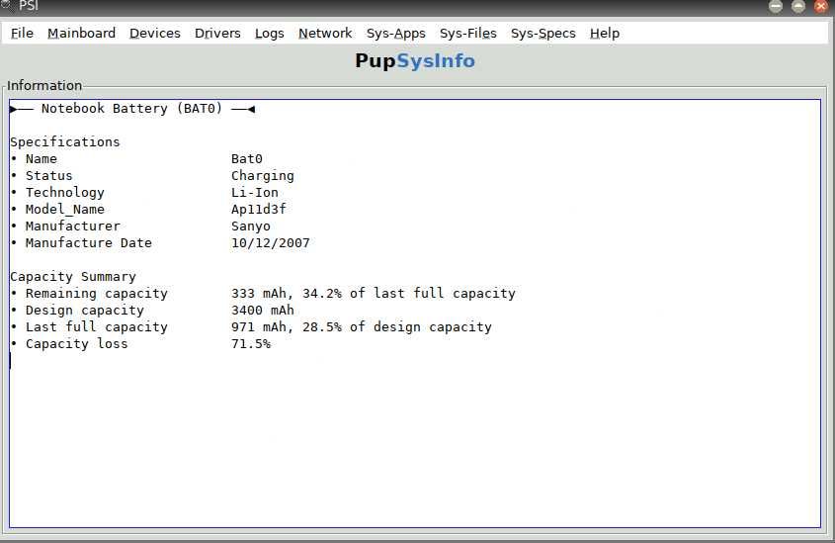Click the Drivers menu item
The width and height of the screenshot is (835, 543).
click(x=217, y=33)
